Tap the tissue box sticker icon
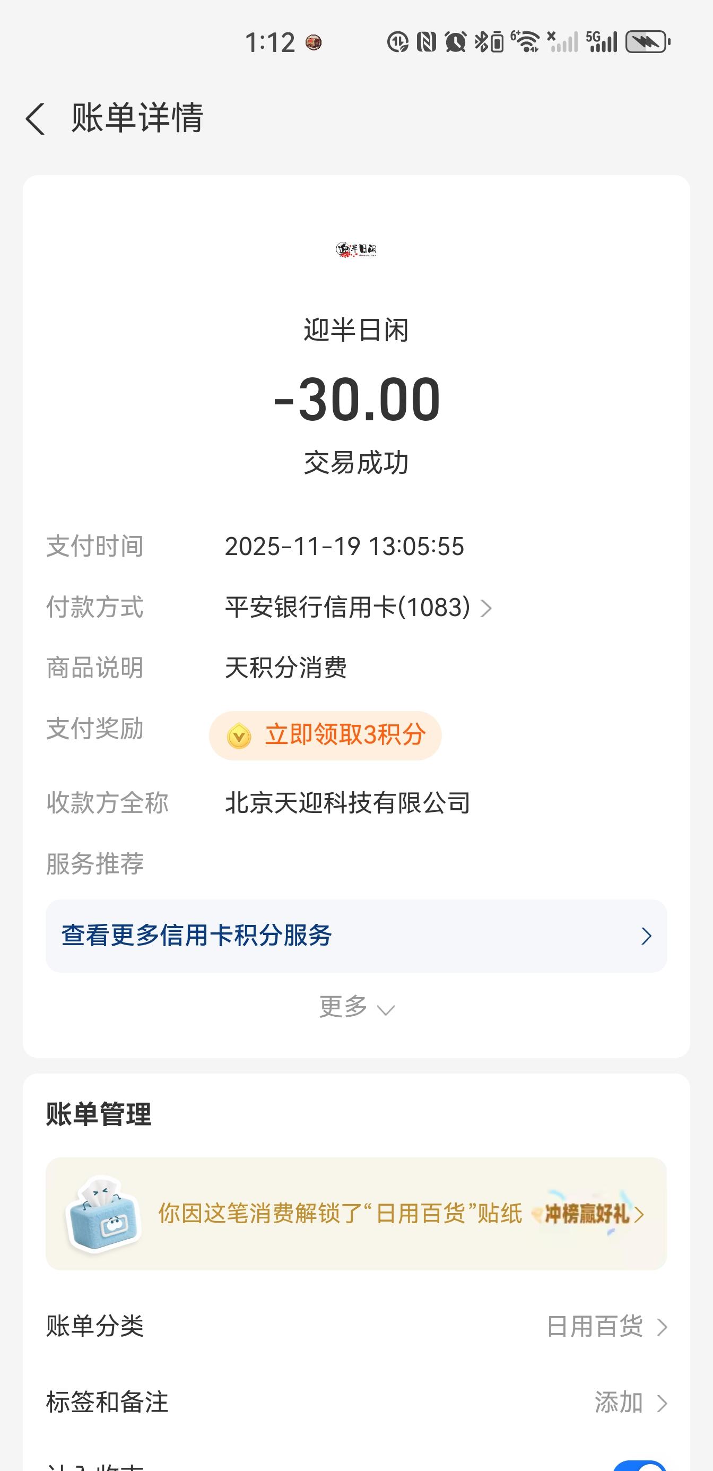Image resolution: width=713 pixels, height=1471 pixels. coord(104,1214)
